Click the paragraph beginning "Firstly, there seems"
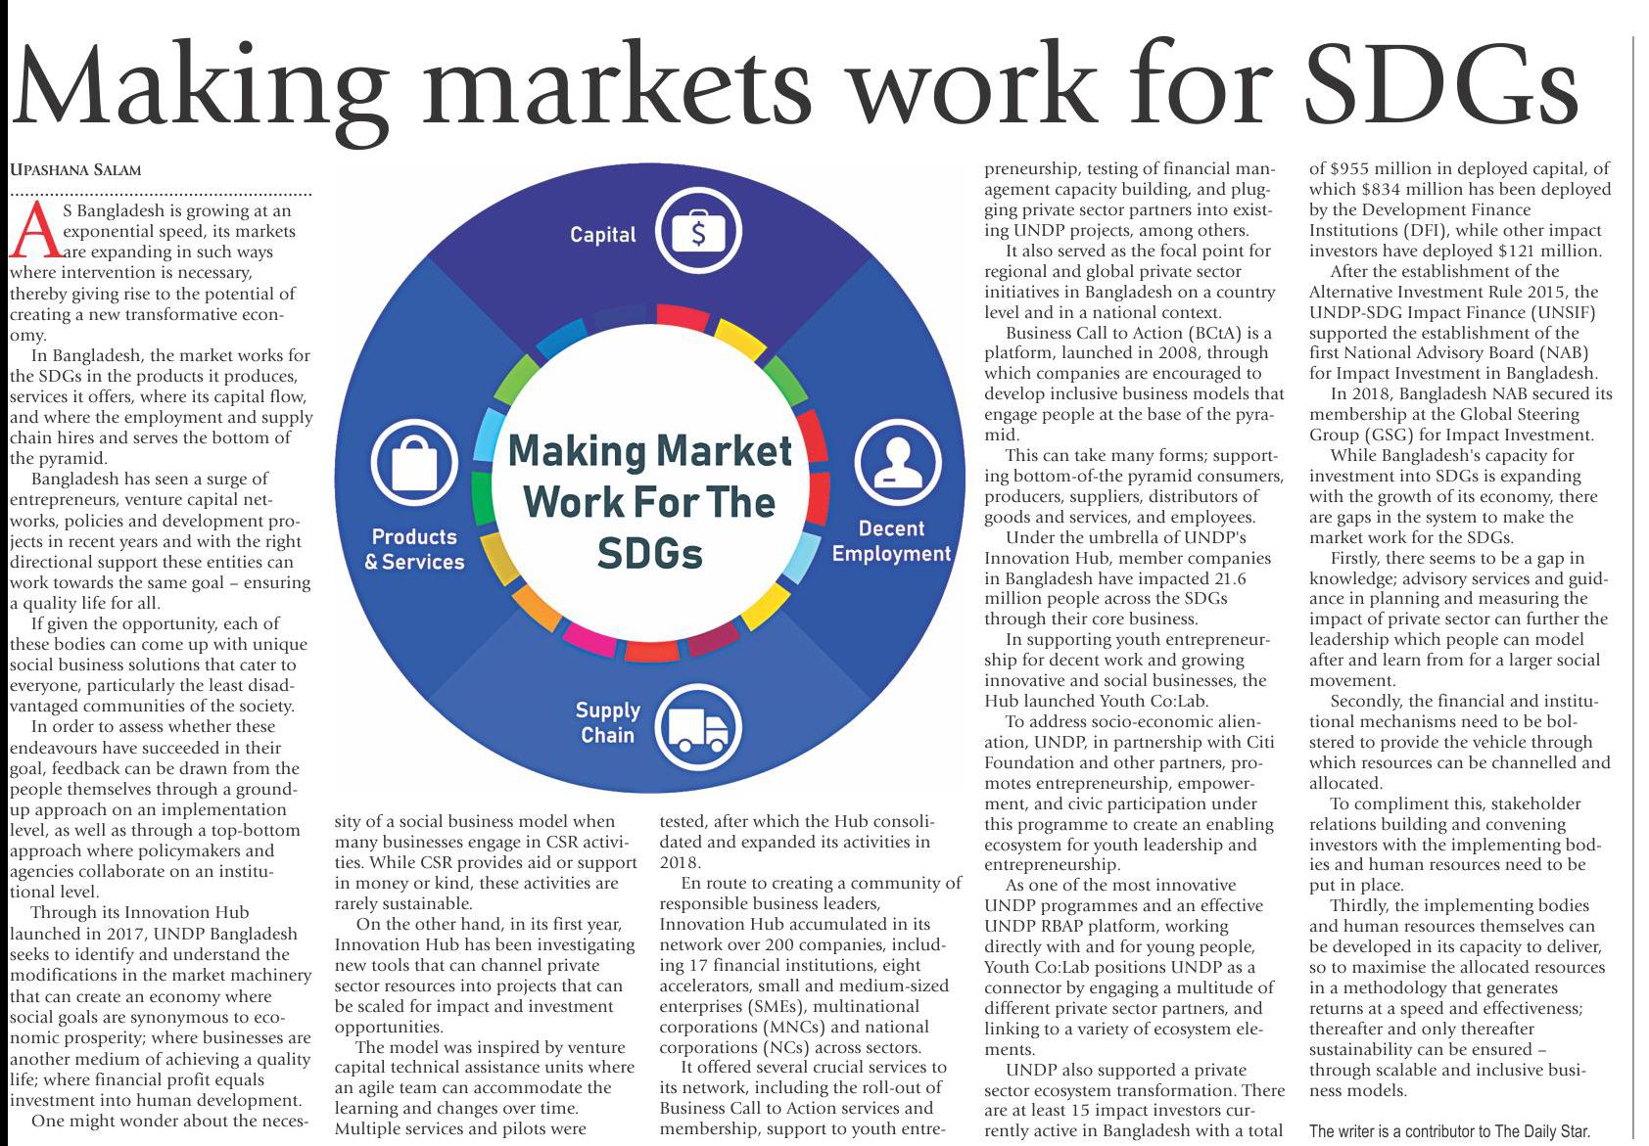1649x1146 pixels. pos(1458,619)
